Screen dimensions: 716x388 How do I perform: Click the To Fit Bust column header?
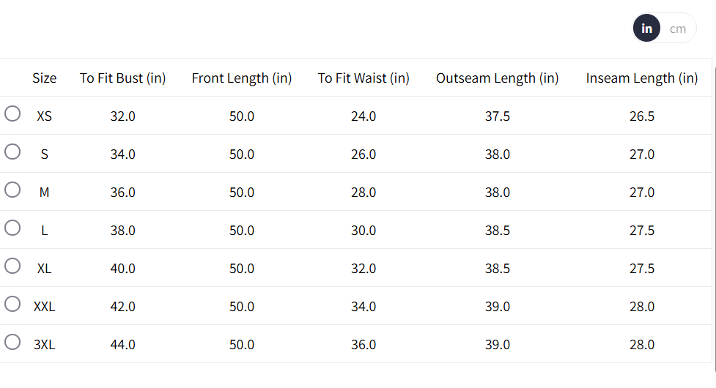click(123, 78)
